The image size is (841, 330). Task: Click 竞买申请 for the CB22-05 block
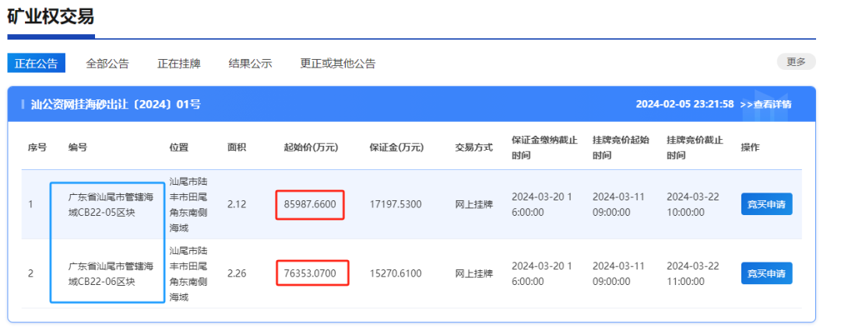pyautogui.click(x=766, y=204)
